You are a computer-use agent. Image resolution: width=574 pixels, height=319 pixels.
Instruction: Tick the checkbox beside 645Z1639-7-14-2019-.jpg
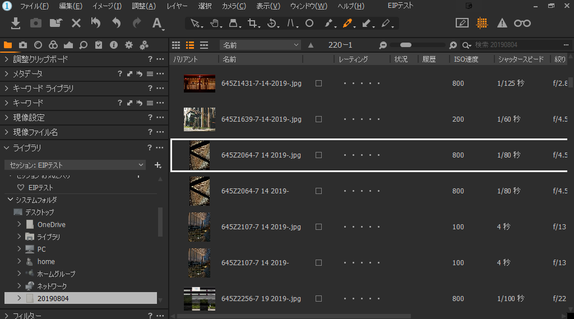(318, 119)
